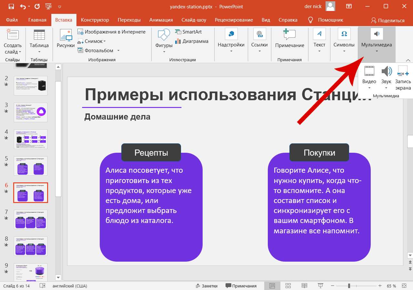Click the Создать слайд icon
This screenshot has width=413, height=290.
click(x=13, y=34)
